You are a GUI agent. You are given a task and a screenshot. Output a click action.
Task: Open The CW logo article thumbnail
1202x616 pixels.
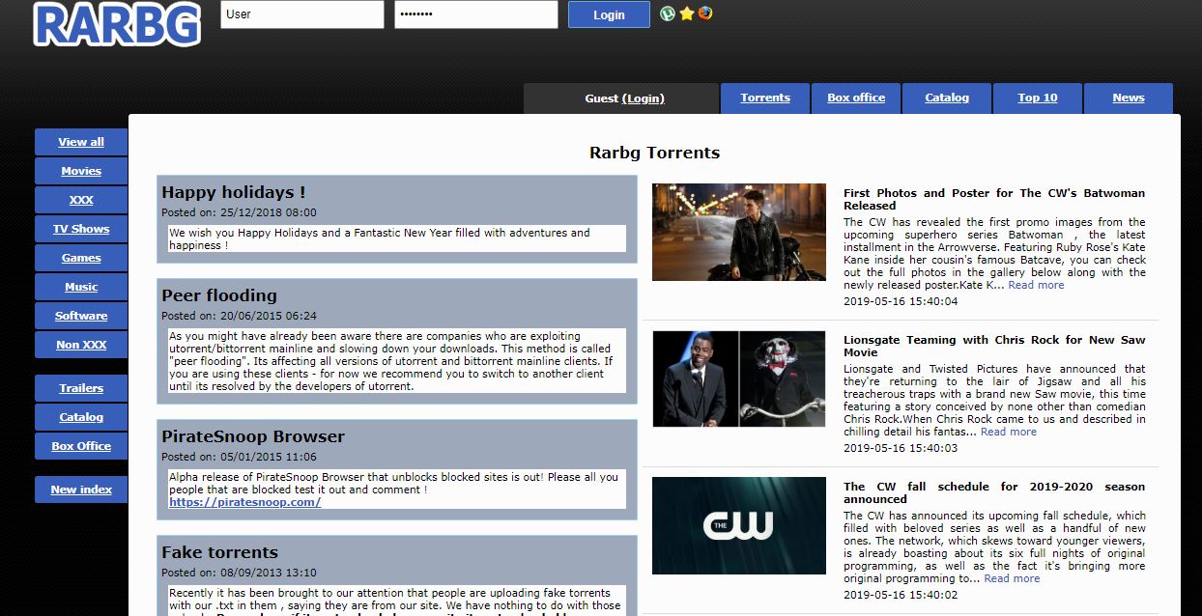click(739, 525)
